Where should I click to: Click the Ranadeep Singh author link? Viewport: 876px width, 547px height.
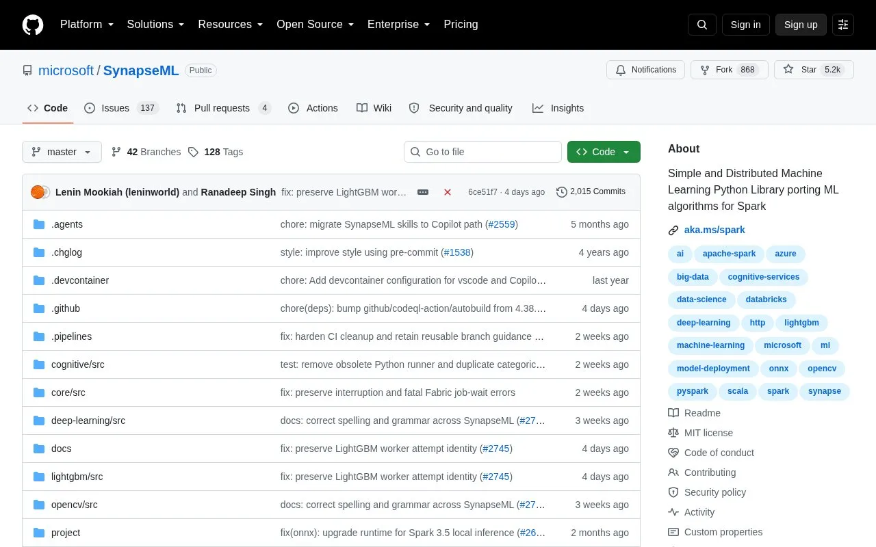pyautogui.click(x=238, y=192)
